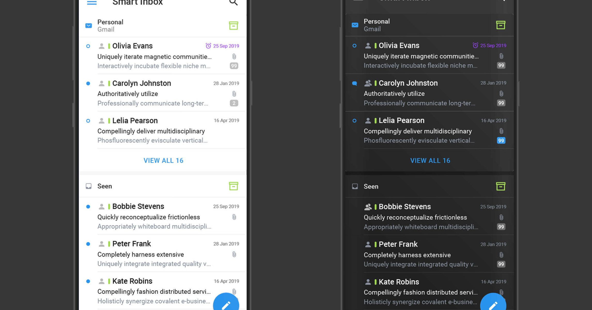
Task: Click attachment icon on dark Lelia Pearson email
Action: click(x=501, y=131)
